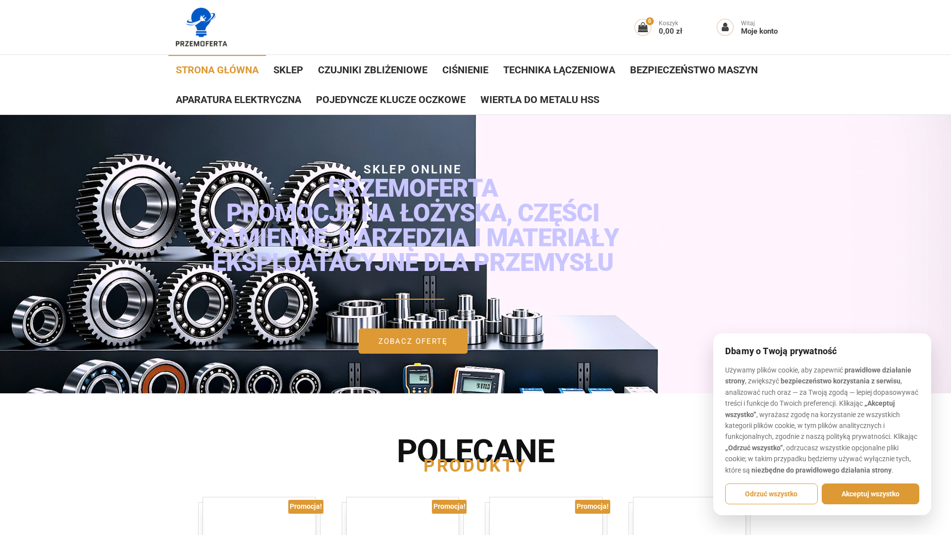Click the Polecane produkty heading
Image resolution: width=951 pixels, height=535 pixels.
pyautogui.click(x=475, y=455)
